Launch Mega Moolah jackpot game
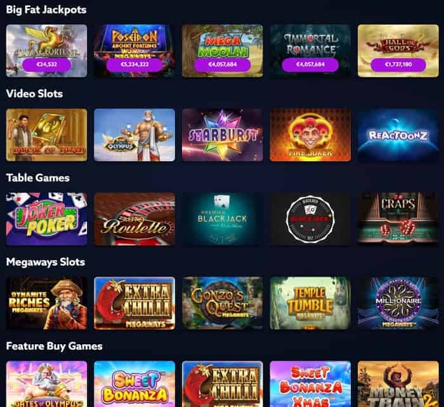 pyautogui.click(x=222, y=51)
